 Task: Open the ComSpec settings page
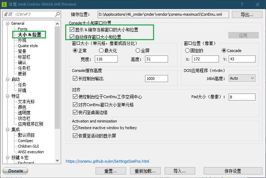click(25, 141)
